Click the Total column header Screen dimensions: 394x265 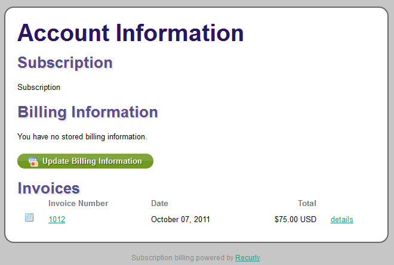click(x=307, y=203)
